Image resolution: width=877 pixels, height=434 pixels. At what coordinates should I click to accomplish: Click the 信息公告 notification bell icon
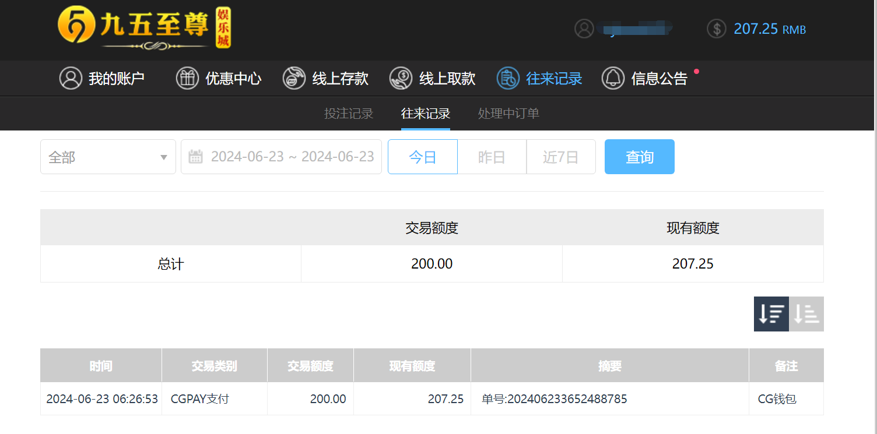click(x=613, y=78)
